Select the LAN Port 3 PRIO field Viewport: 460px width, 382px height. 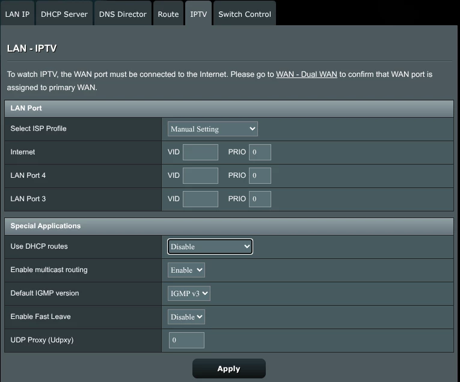[260, 199]
